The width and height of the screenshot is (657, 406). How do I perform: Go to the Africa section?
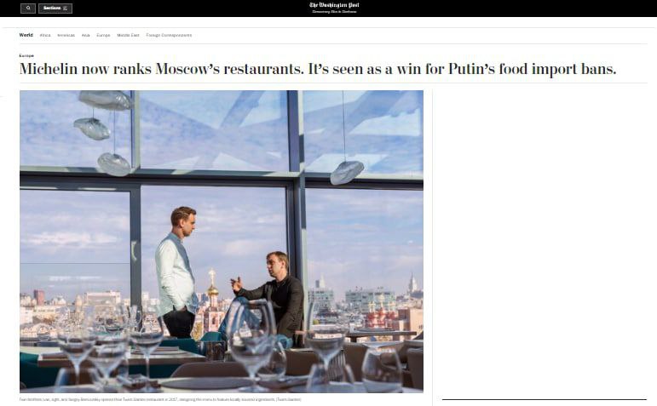tap(45, 35)
